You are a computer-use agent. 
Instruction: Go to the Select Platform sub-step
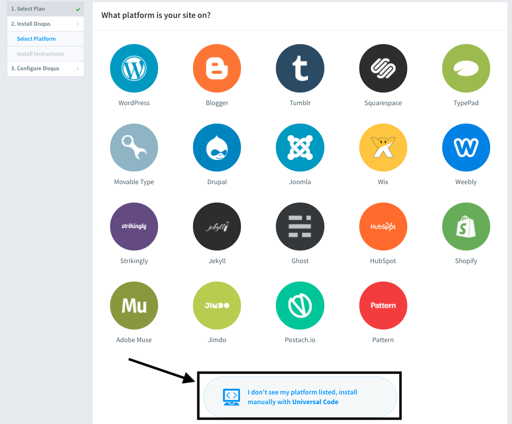click(x=46, y=39)
